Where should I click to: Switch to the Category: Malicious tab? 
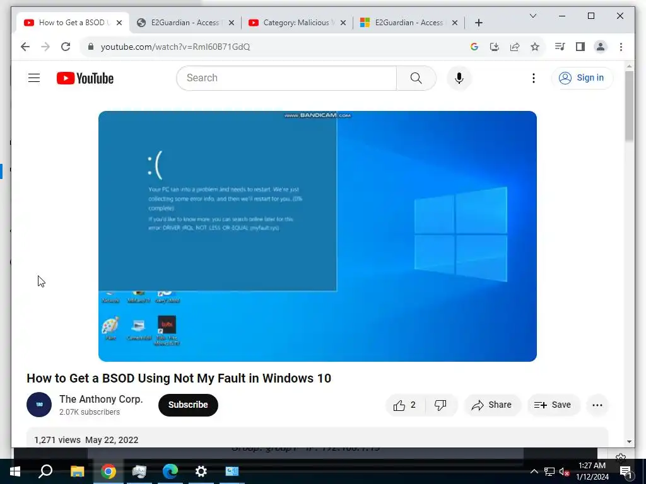click(x=297, y=23)
